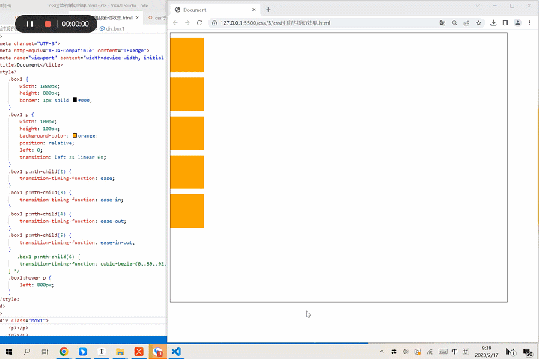Viewport: 539px width, 359px height.
Task: Click '.box1:hover p {' selector line
Action: click(30, 277)
